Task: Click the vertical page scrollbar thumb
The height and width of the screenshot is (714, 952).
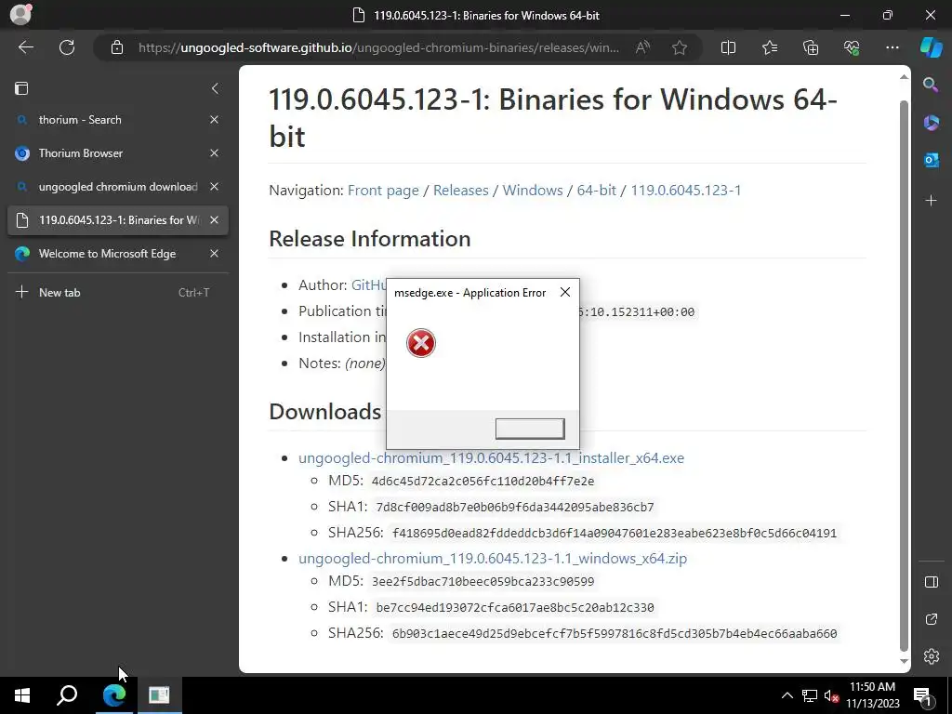Action: click(904, 376)
